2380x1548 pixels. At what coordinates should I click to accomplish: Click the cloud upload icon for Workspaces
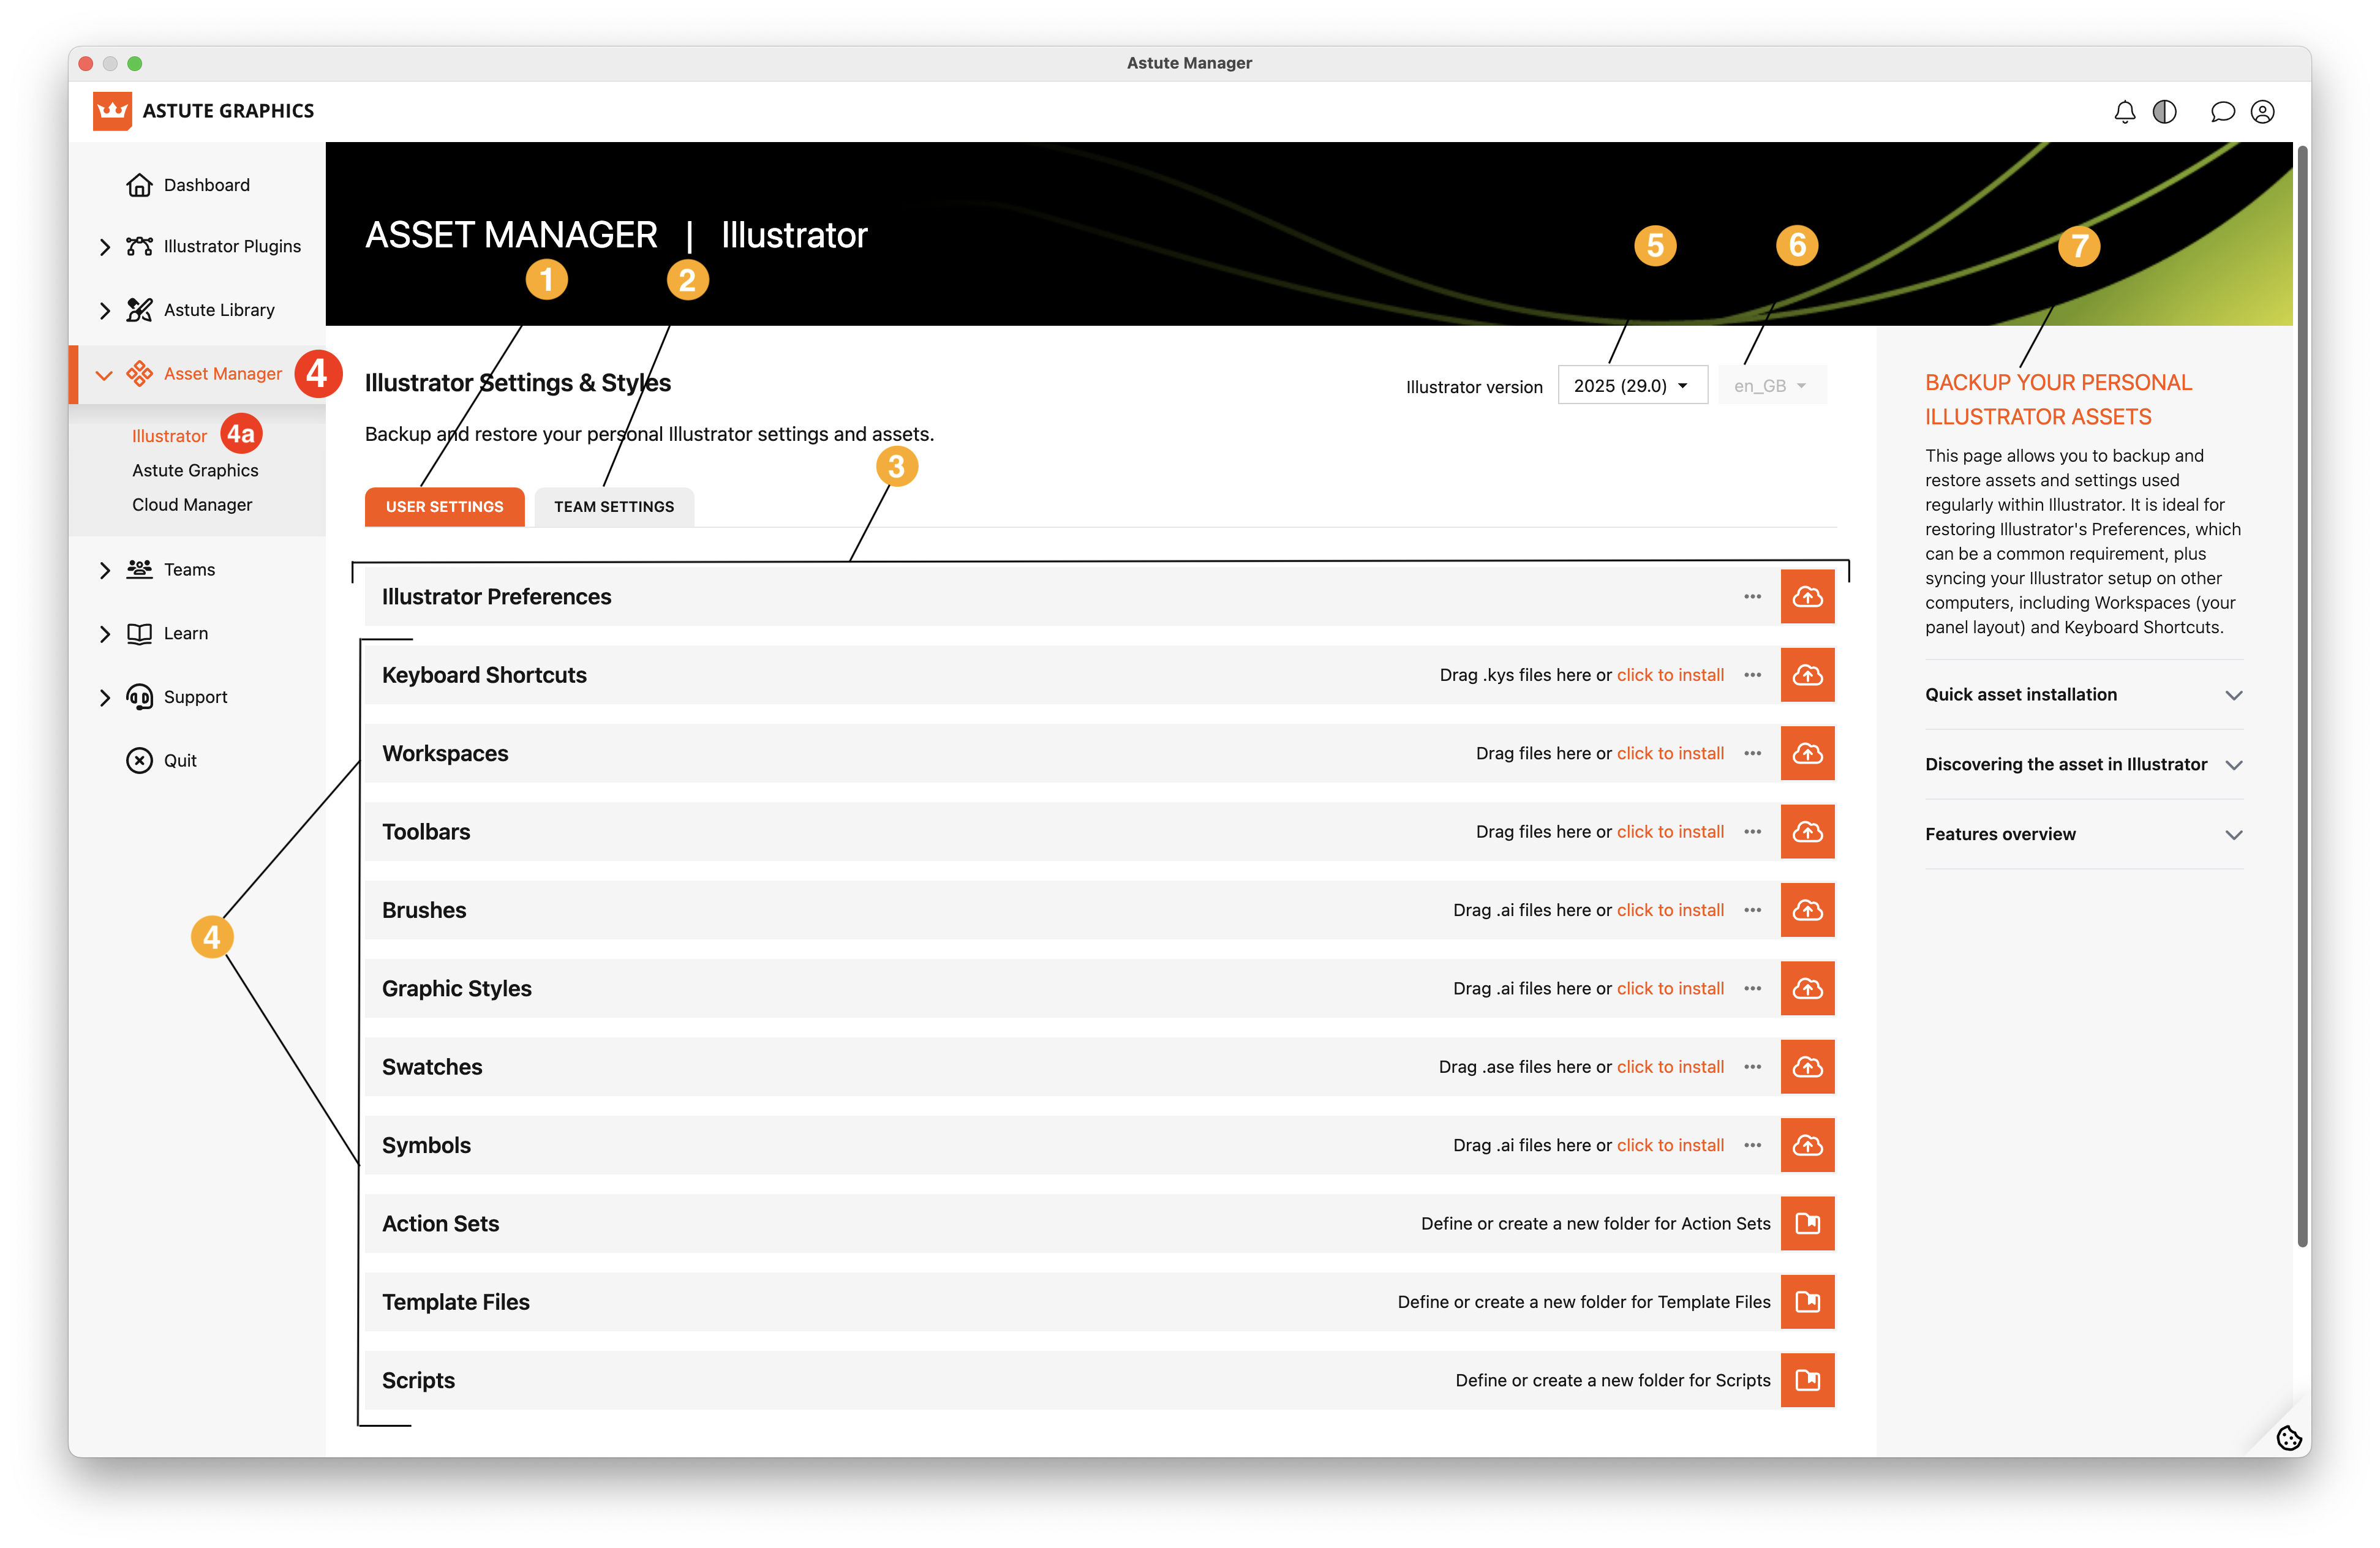pos(1807,753)
